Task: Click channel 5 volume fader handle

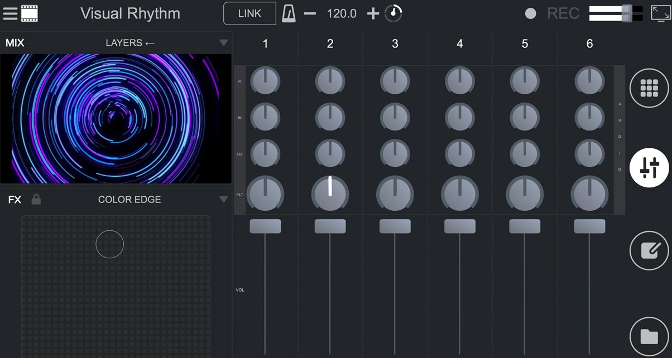Action: pos(525,226)
